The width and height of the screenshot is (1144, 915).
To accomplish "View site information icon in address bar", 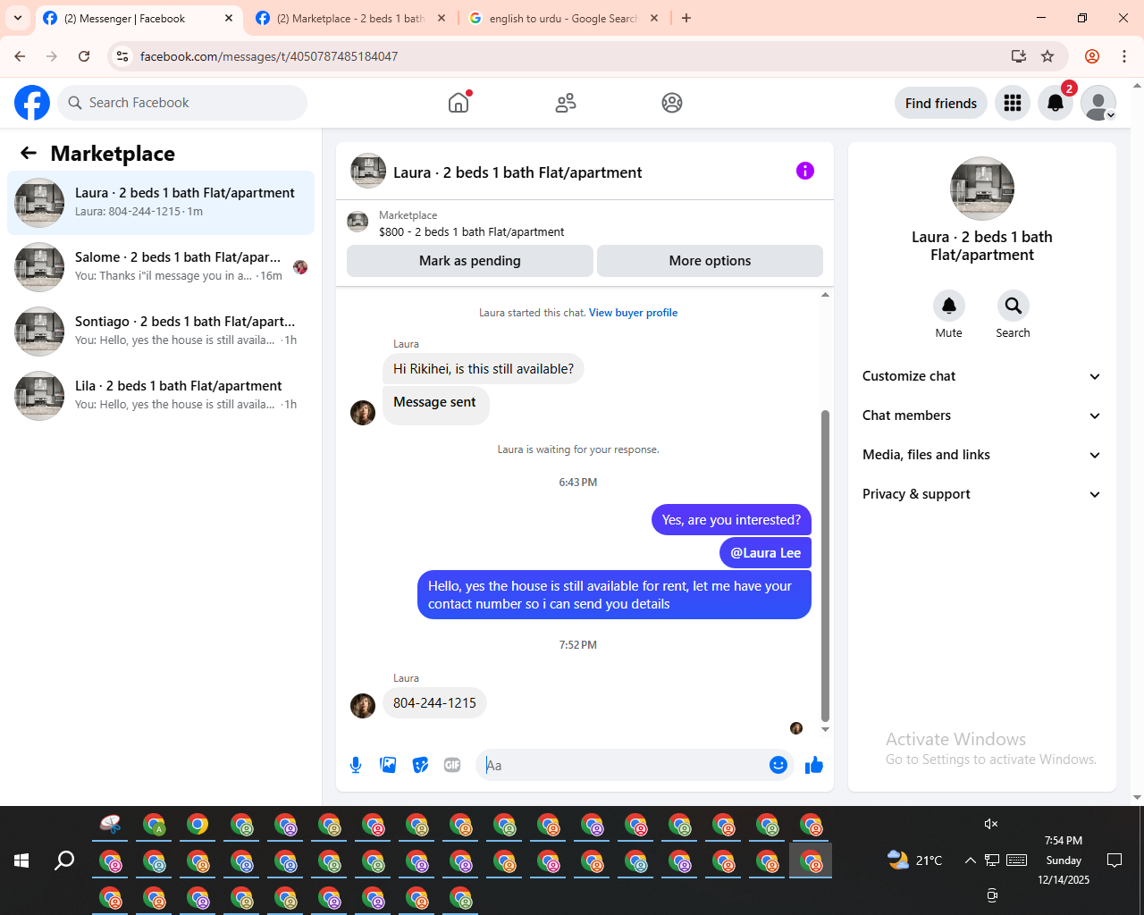I will pos(122,56).
